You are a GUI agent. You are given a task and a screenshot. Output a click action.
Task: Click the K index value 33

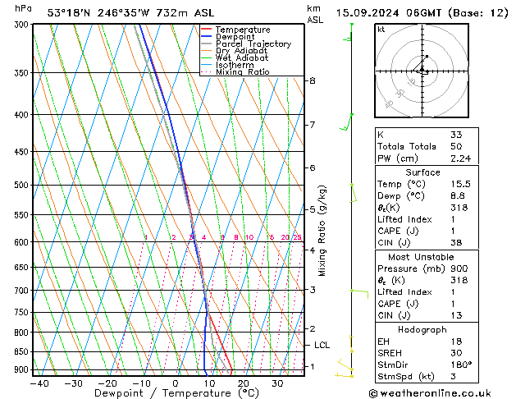point(456,135)
